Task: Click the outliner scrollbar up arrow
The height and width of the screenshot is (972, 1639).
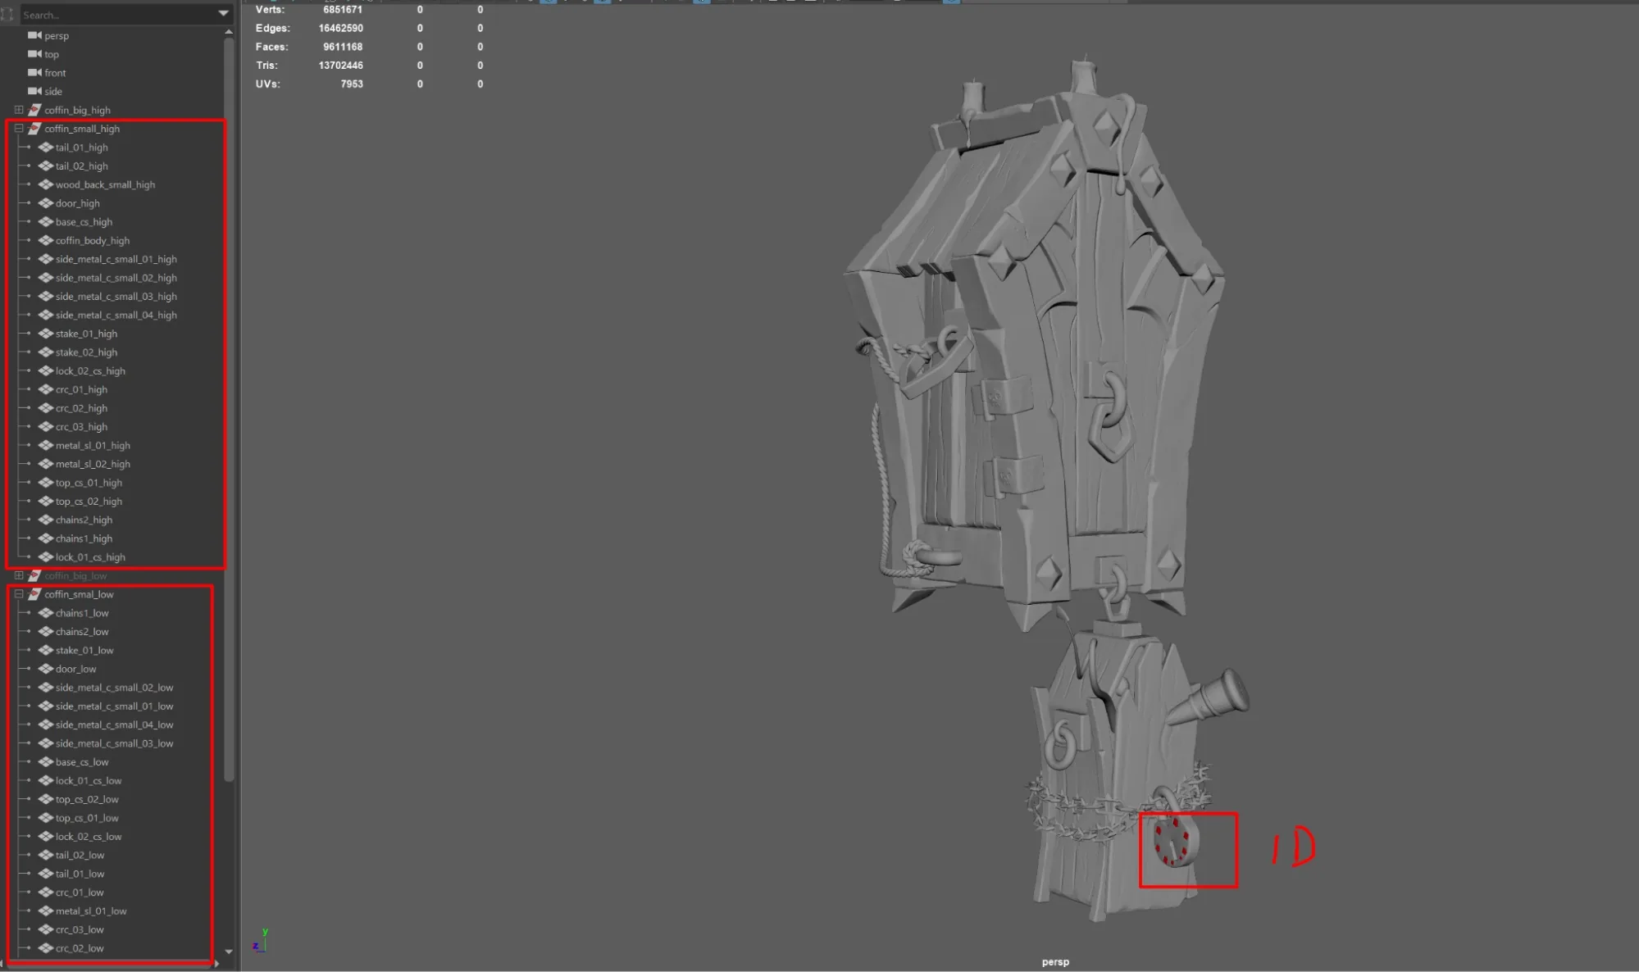Action: 229,33
